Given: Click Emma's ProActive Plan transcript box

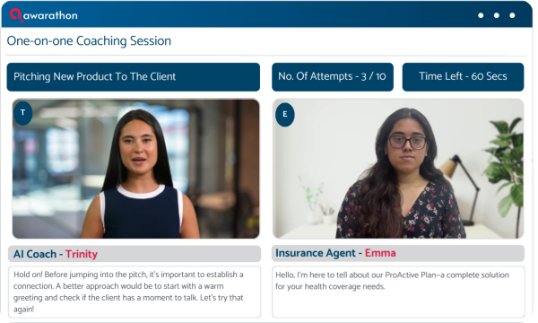Looking at the screenshot, I should [x=398, y=292].
